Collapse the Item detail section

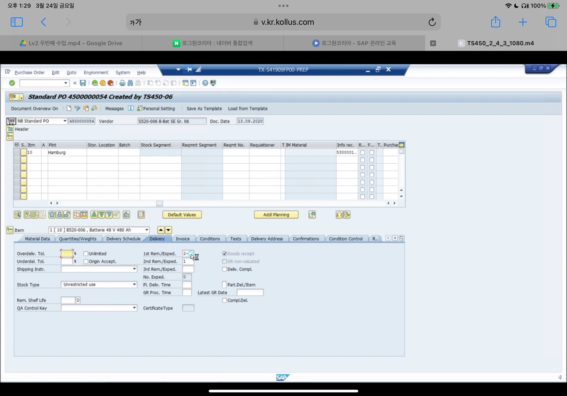(x=10, y=230)
